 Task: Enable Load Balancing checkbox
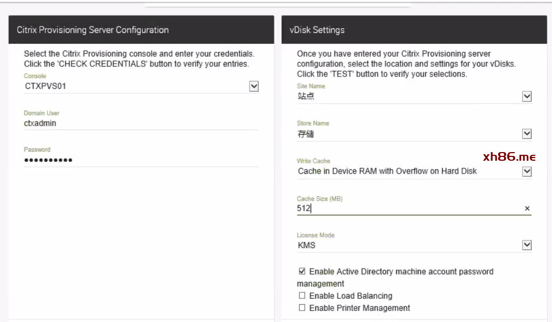click(302, 296)
